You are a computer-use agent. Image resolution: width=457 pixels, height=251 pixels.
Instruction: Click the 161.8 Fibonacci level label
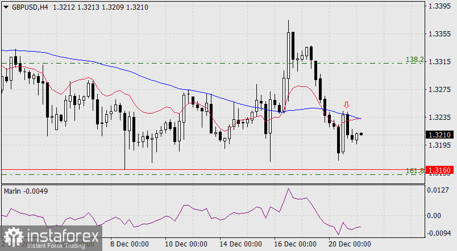413,170
